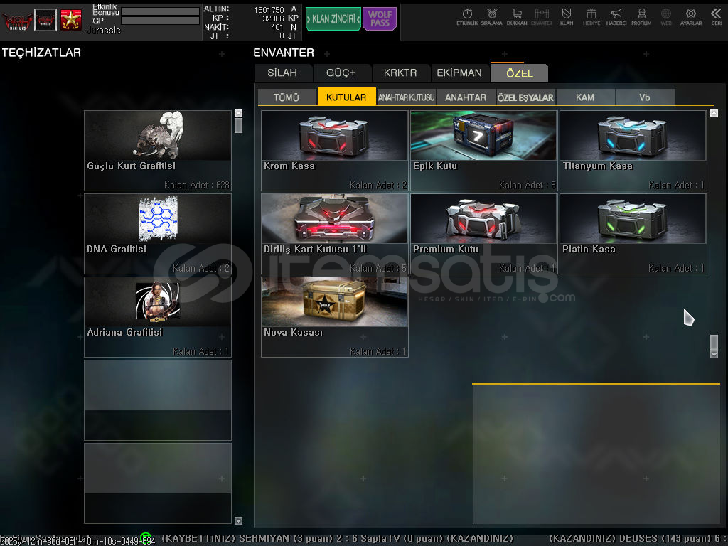Click the ALTIN value 1601750
Image resolution: width=728 pixels, height=546 pixels.
(x=269, y=9)
